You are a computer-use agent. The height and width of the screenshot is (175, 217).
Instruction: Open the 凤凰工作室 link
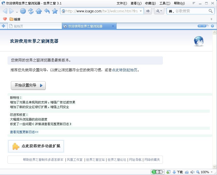(75, 160)
